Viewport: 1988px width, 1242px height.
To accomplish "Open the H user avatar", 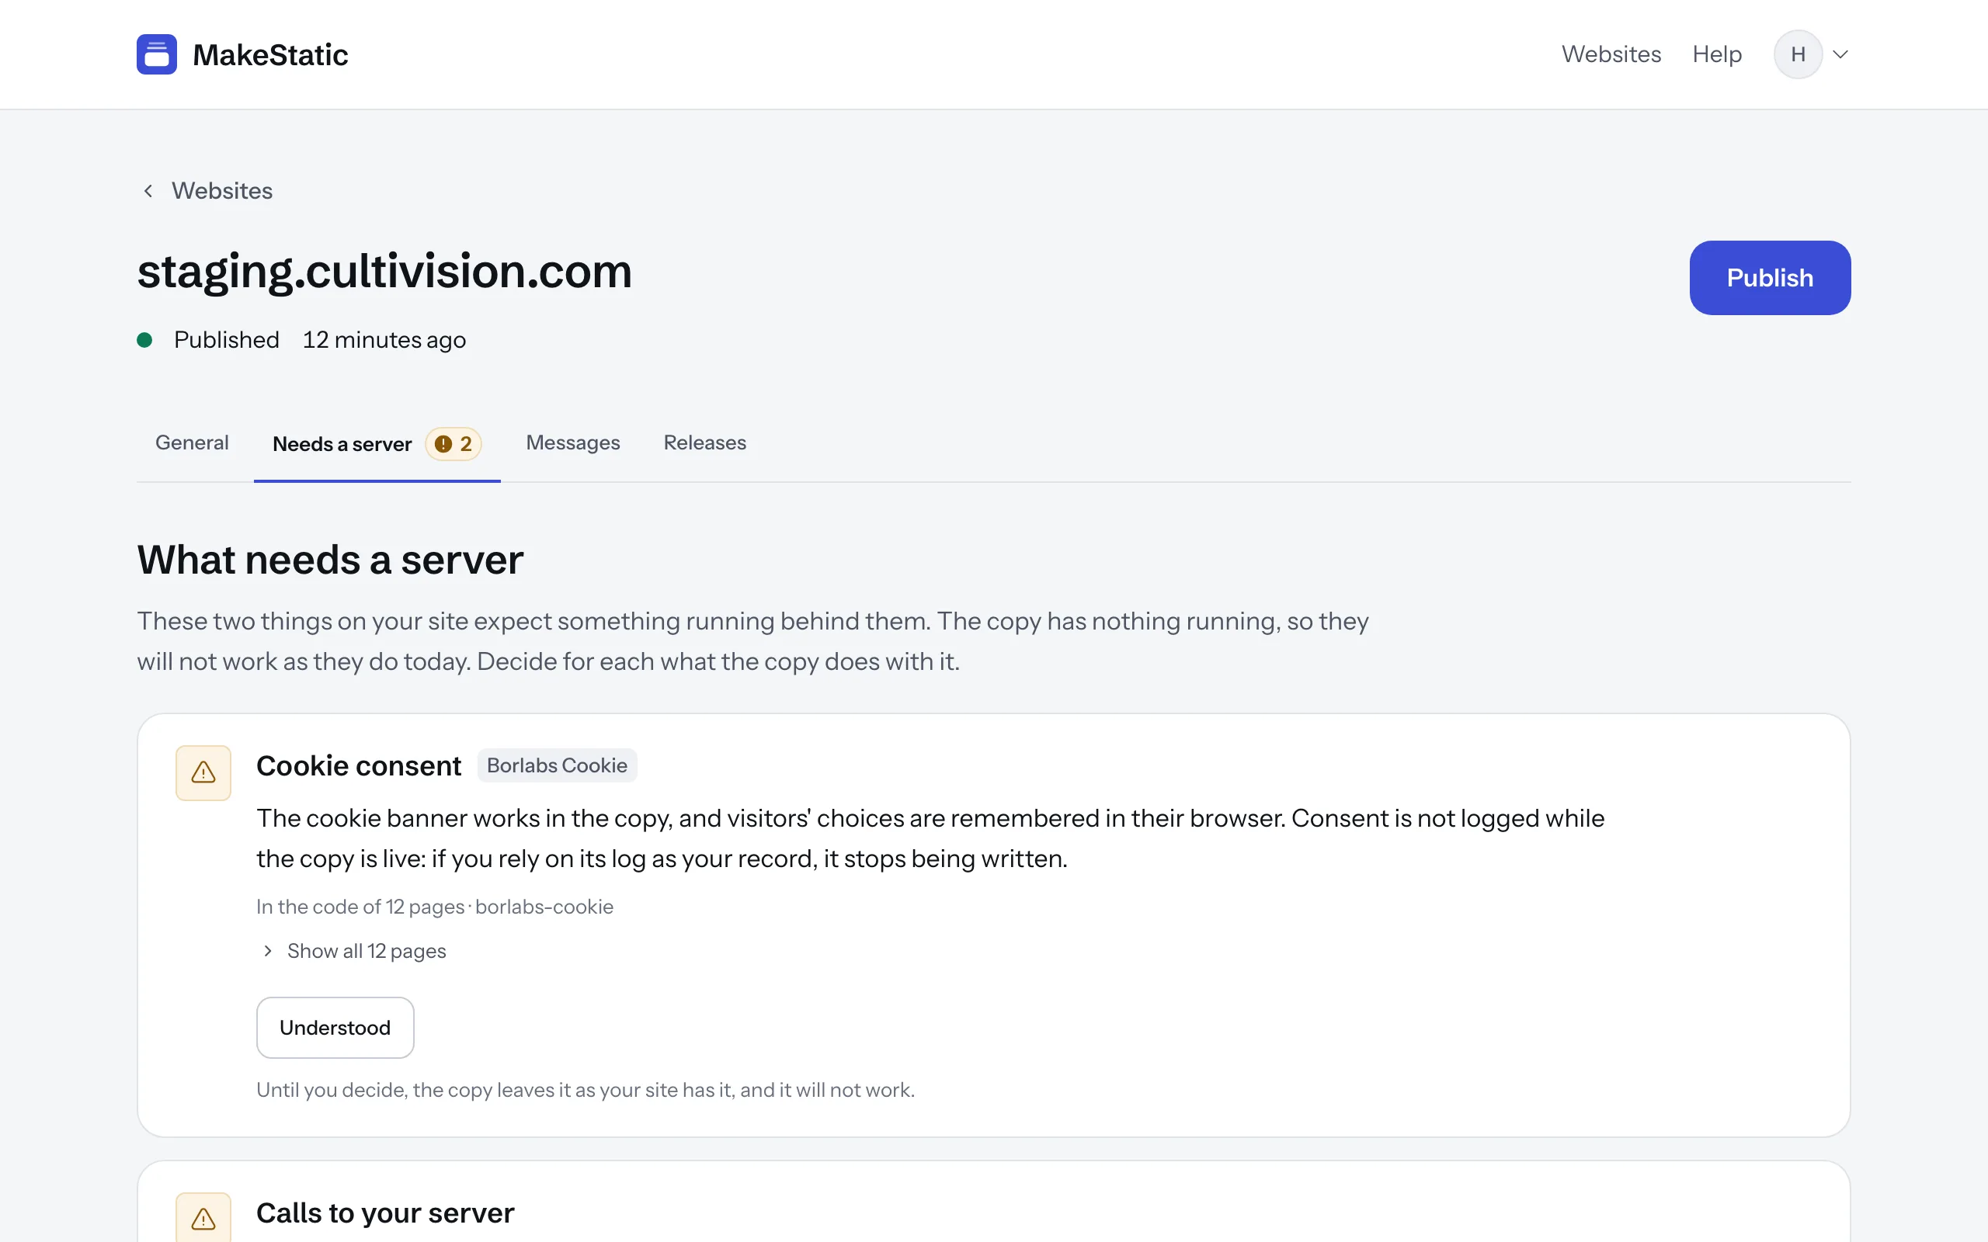I will coord(1798,54).
